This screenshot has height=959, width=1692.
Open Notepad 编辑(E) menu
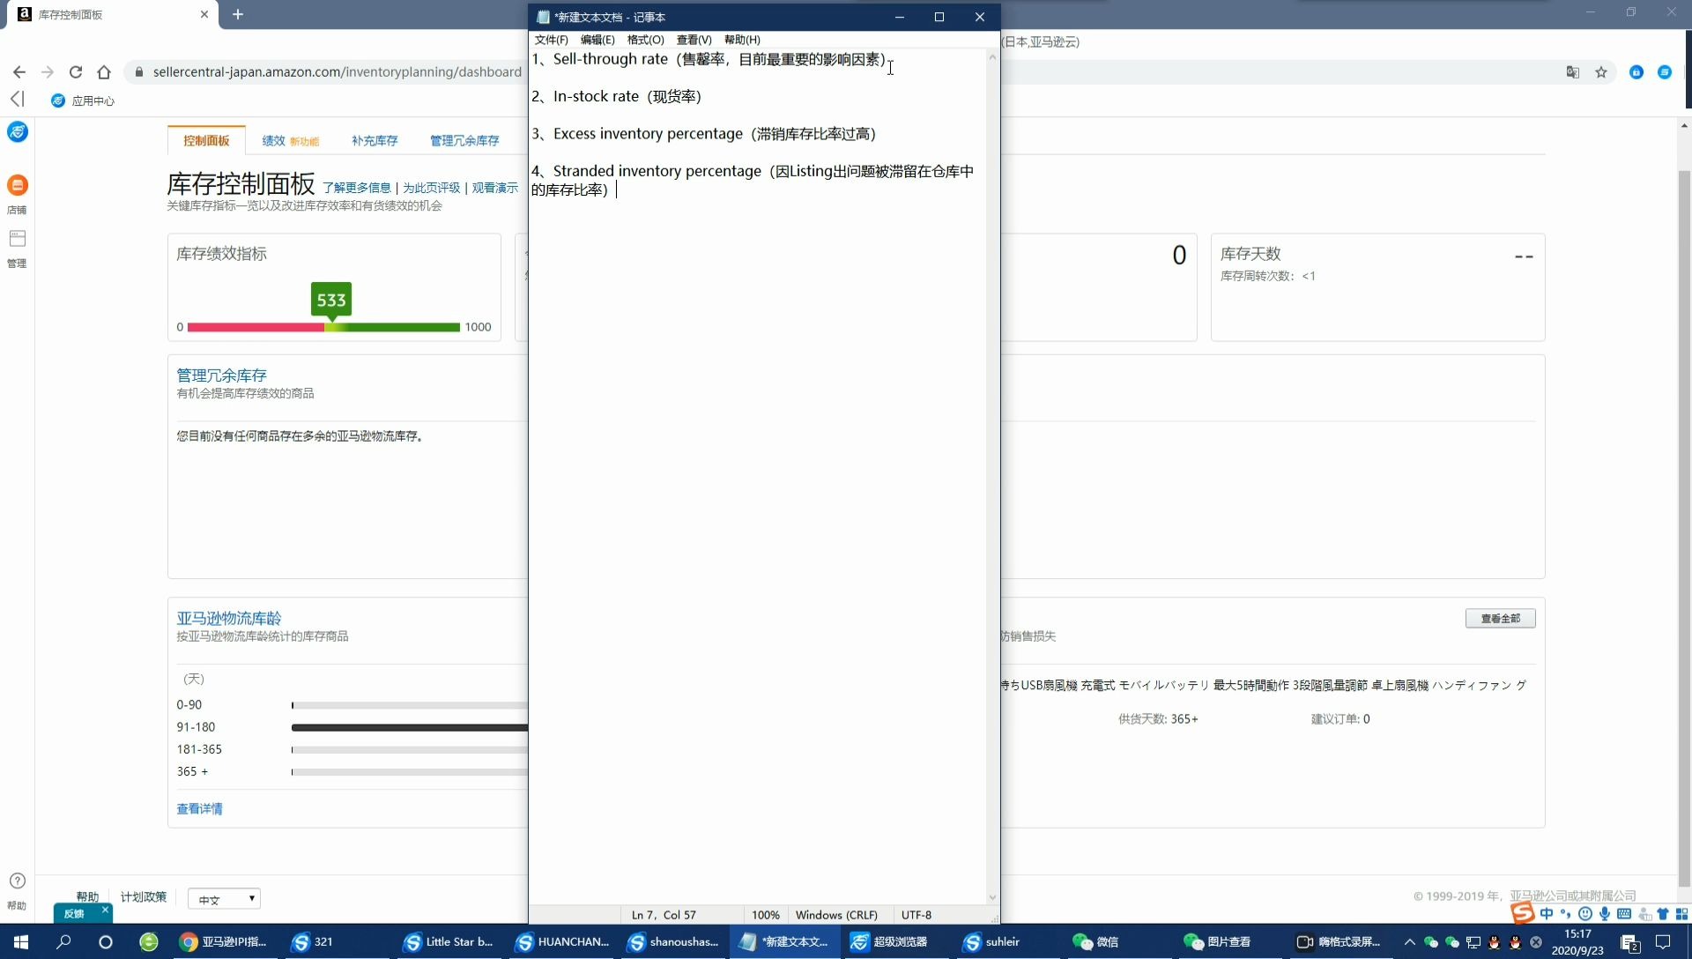click(597, 40)
